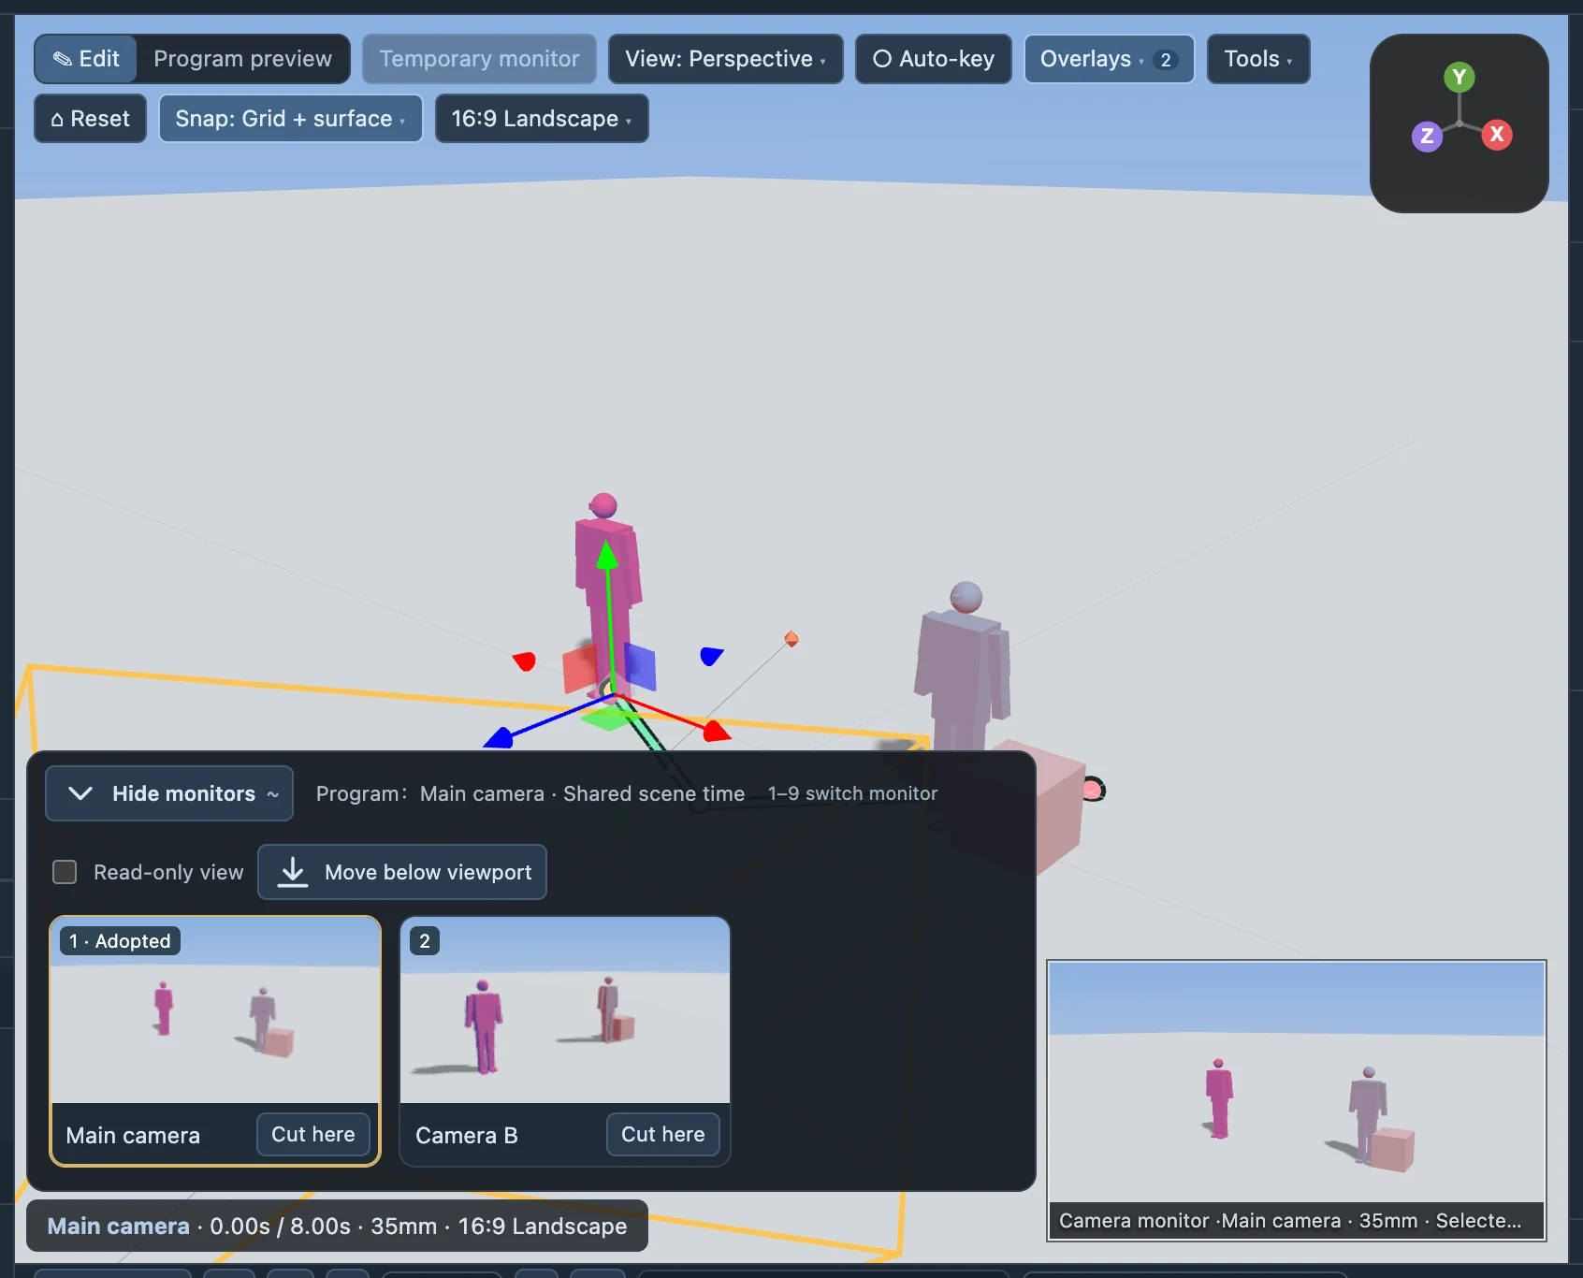This screenshot has width=1583, height=1278.
Task: Click the orange diamond keyframe marker
Action: pyautogui.click(x=791, y=639)
